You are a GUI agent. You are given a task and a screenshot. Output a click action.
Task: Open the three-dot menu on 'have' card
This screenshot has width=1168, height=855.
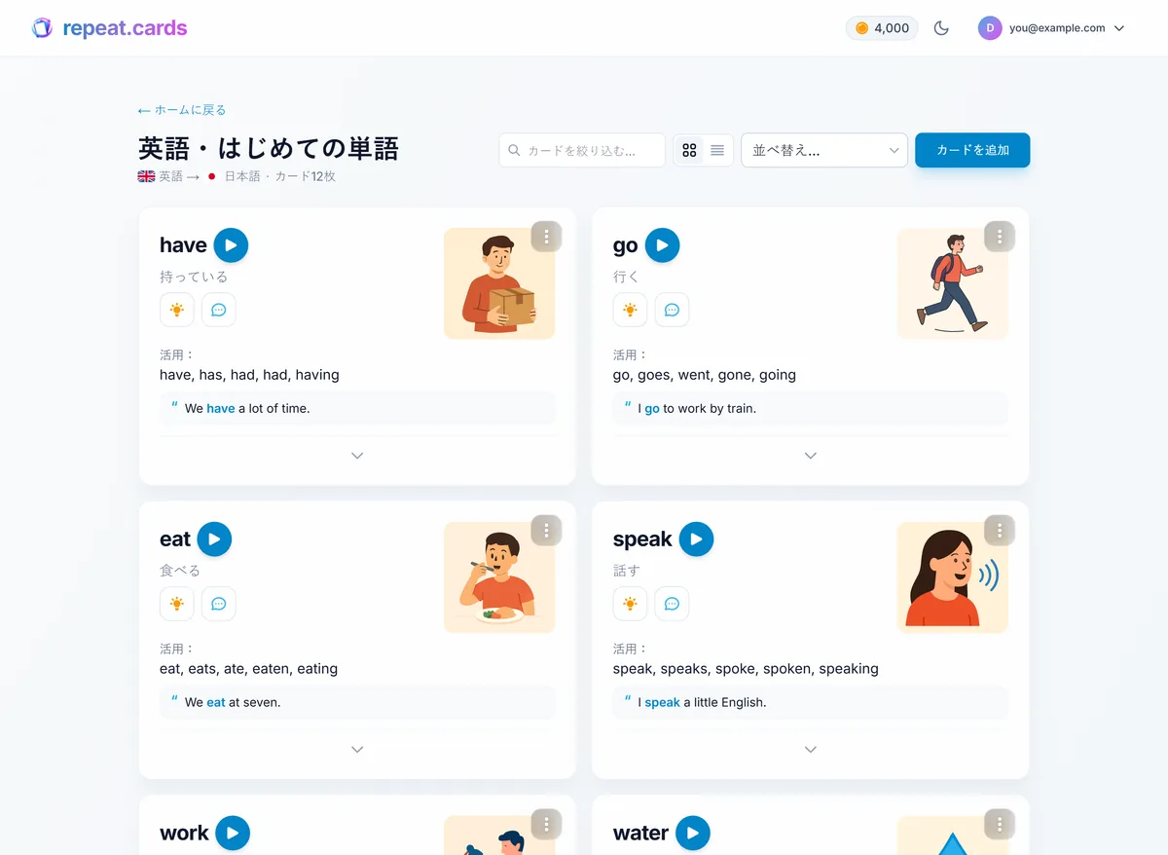547,237
